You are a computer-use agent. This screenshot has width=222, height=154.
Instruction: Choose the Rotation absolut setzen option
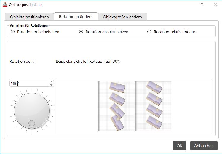[x=81, y=32]
